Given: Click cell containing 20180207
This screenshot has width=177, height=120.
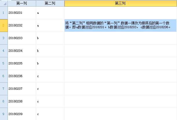Looking at the screenshot, I should [22, 89].
